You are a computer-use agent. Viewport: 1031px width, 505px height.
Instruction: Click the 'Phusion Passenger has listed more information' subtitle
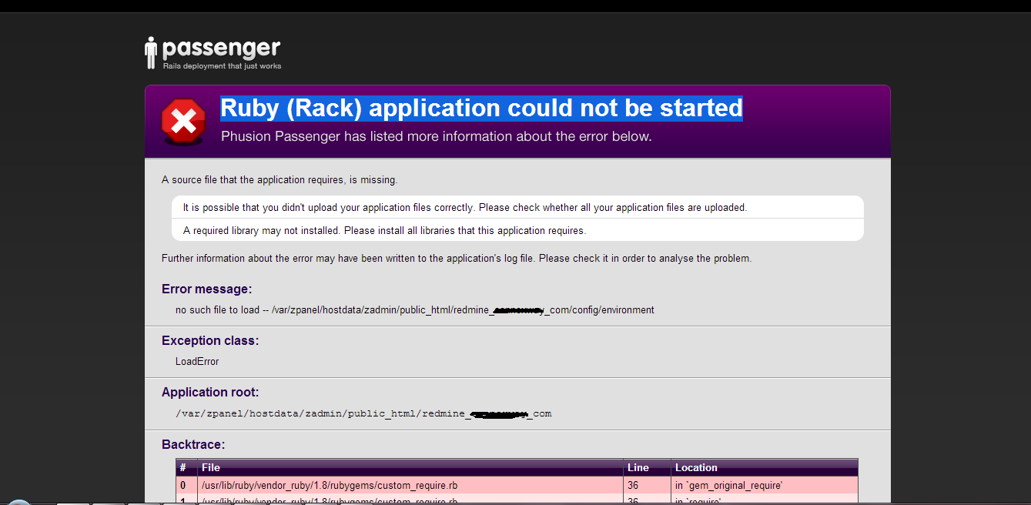[437, 137]
